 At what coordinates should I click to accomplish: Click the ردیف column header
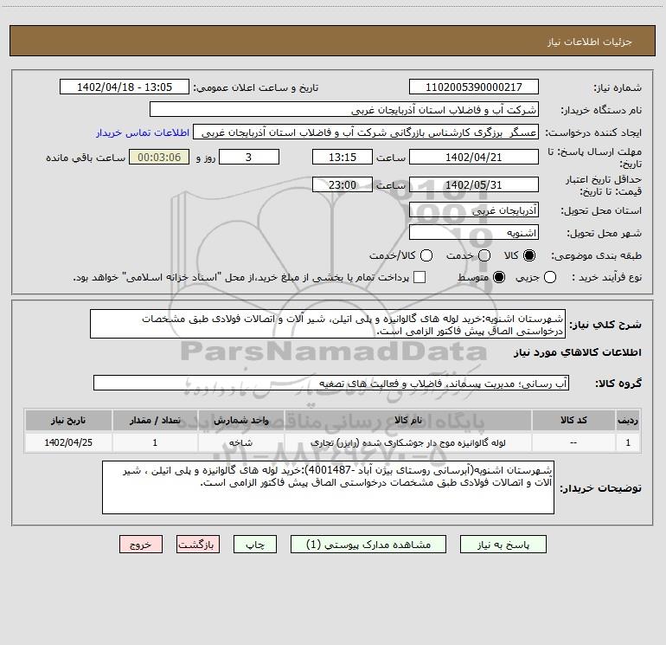[x=628, y=420]
